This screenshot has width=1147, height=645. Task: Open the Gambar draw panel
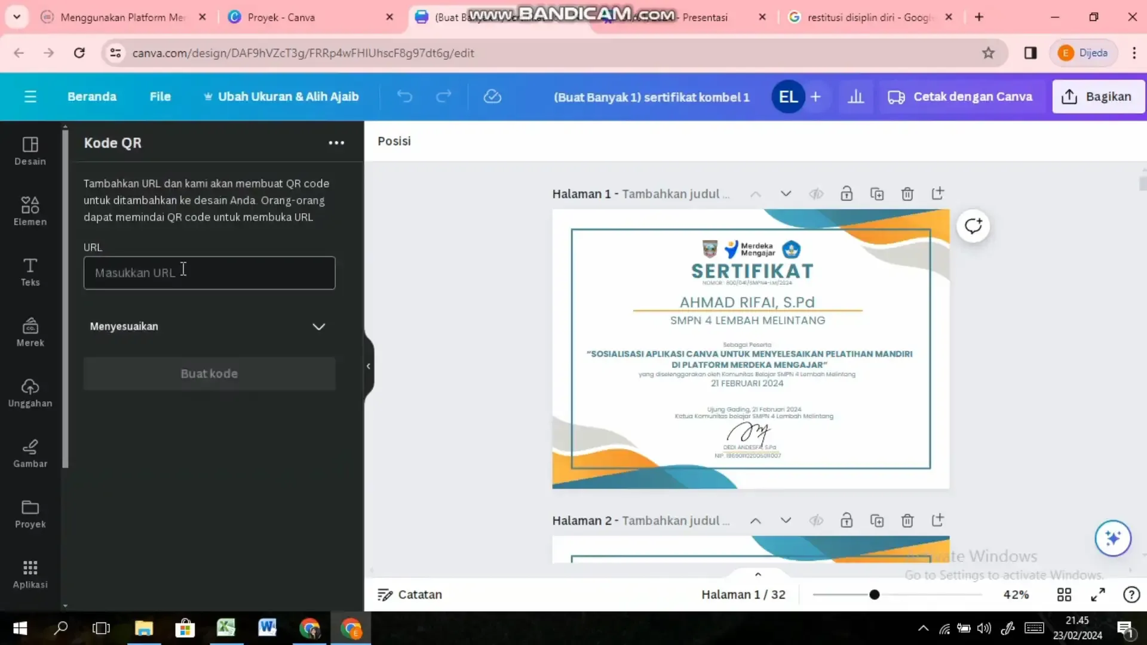point(30,453)
